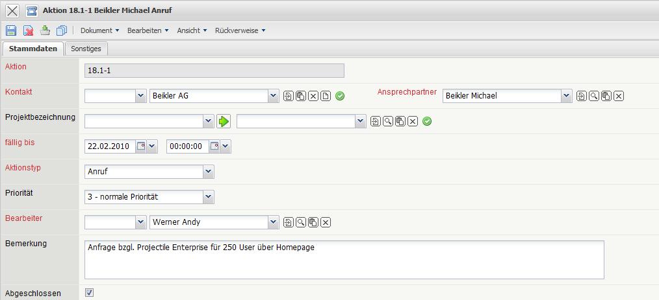Save the action with the floppy disk icon

click(11, 30)
